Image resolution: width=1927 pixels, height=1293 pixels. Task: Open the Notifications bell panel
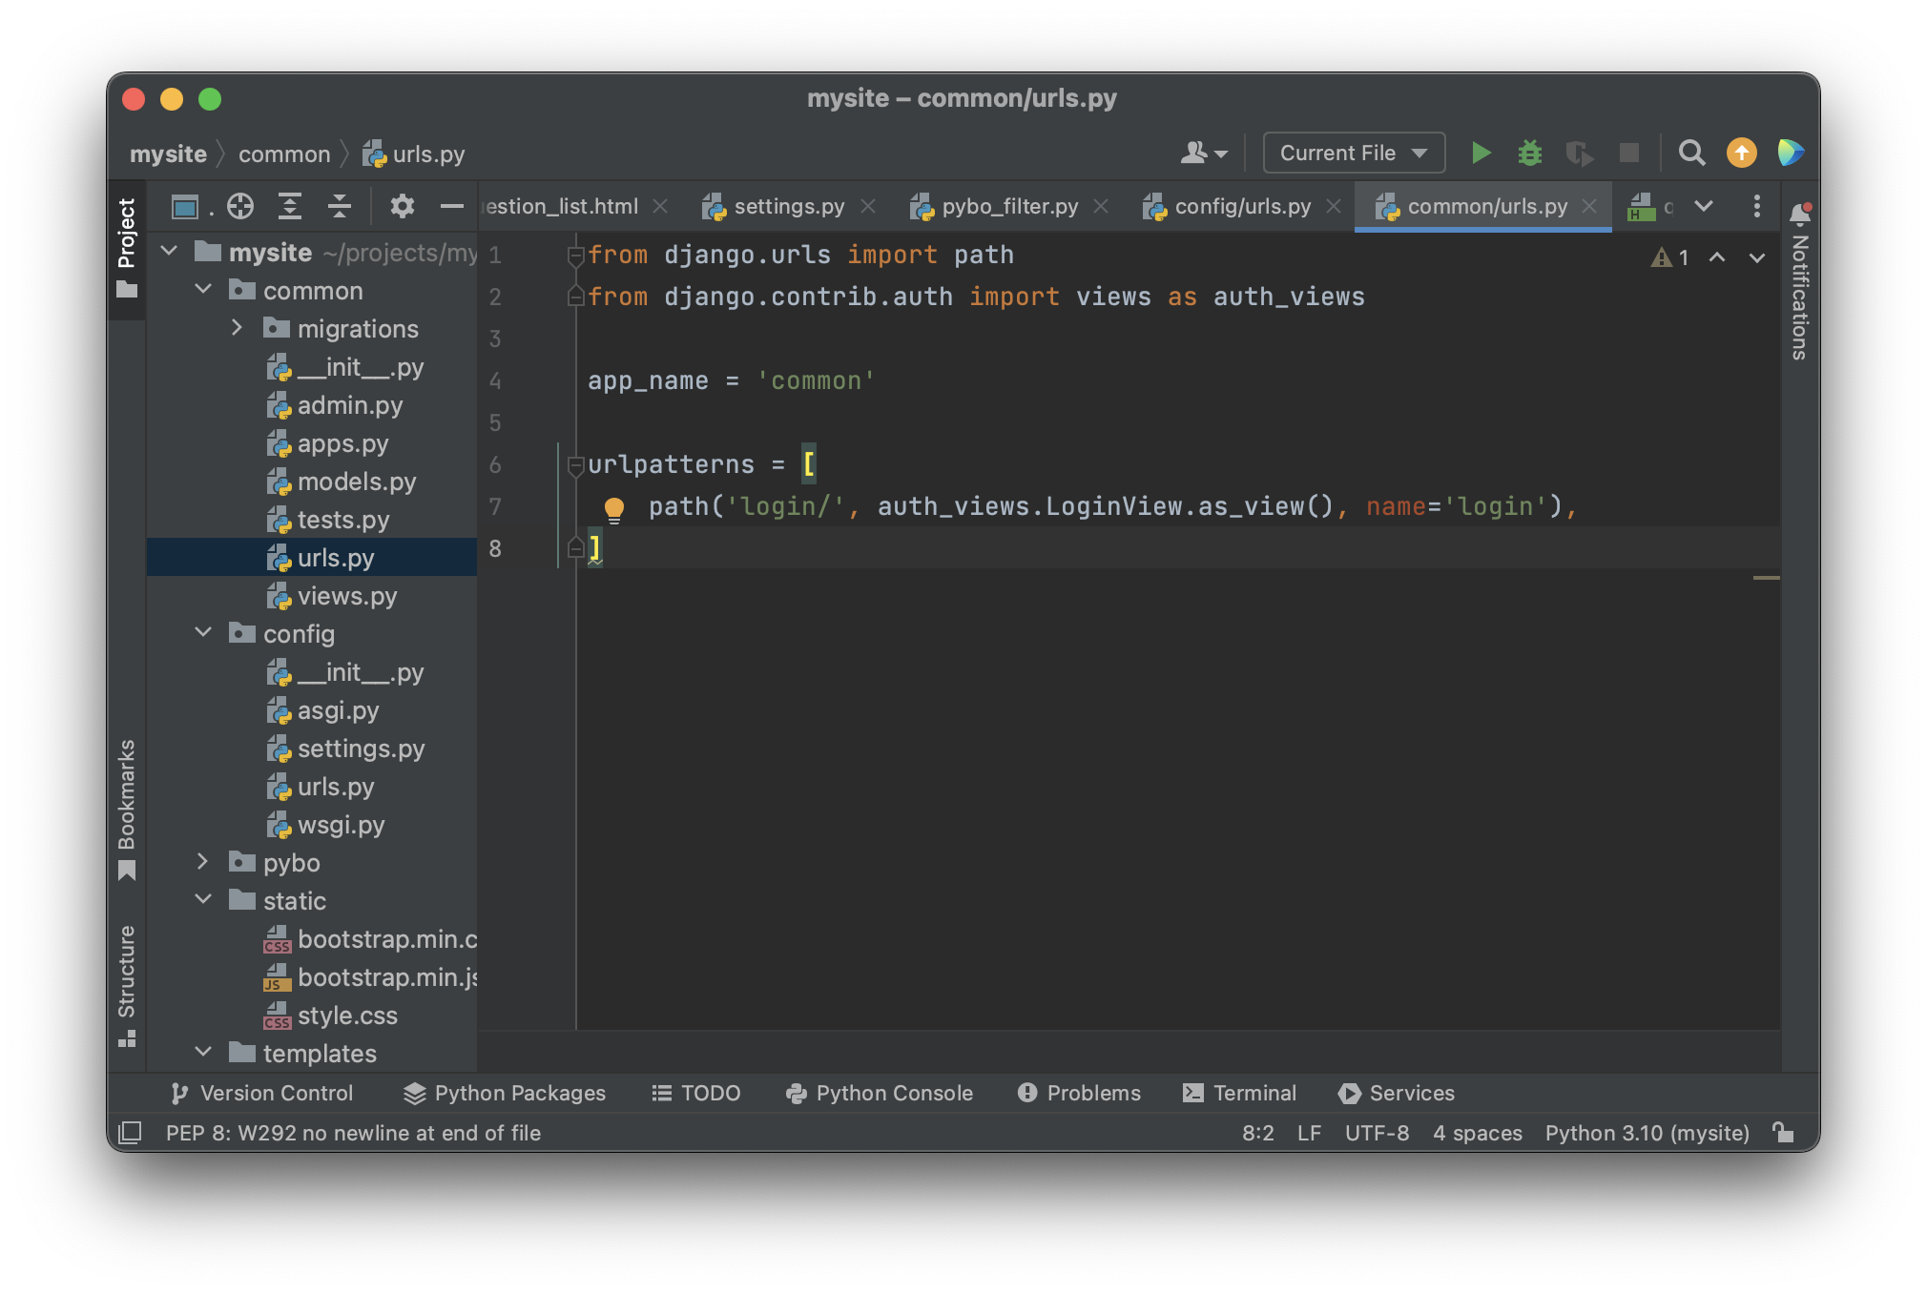point(1800,215)
